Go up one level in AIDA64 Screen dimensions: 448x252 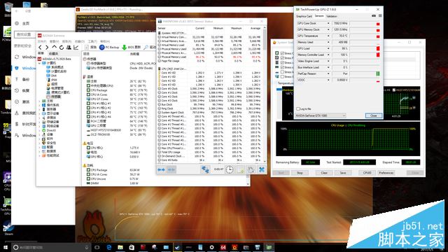54,47
